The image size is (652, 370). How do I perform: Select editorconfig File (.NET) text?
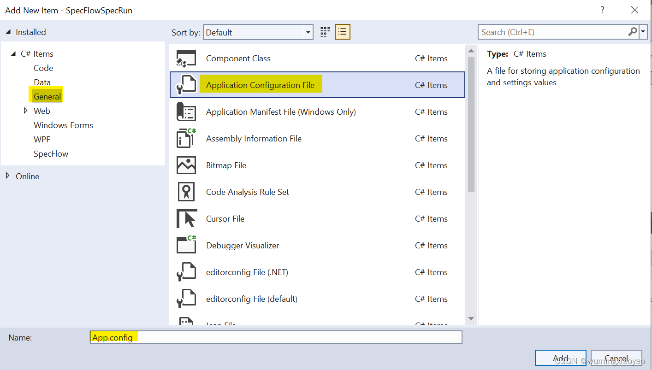tap(247, 272)
